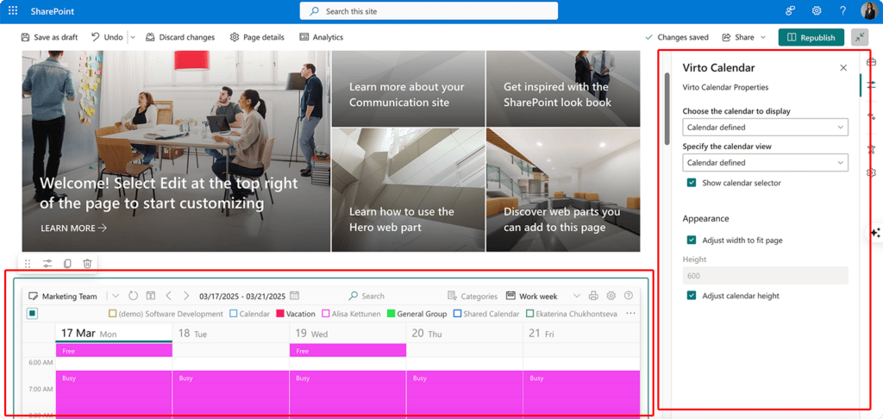
Task: Move the web part with the drag handle icon
Action: 28,264
